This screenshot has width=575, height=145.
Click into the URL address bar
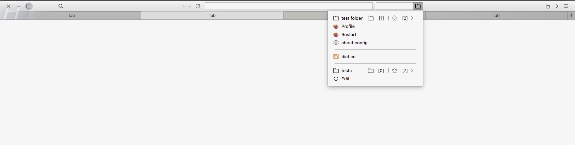tap(288, 6)
